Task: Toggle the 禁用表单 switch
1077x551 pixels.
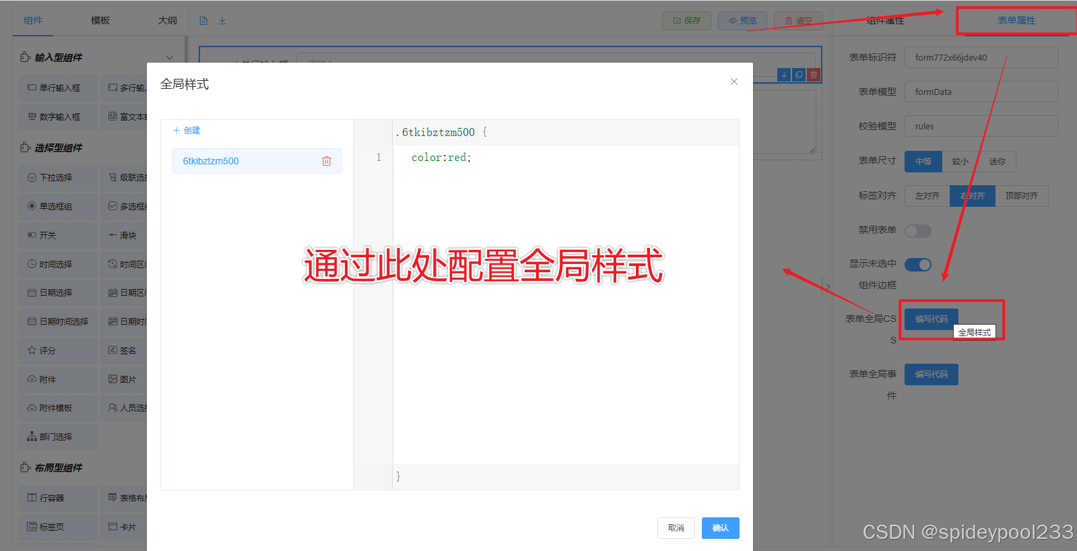Action: pos(918,231)
